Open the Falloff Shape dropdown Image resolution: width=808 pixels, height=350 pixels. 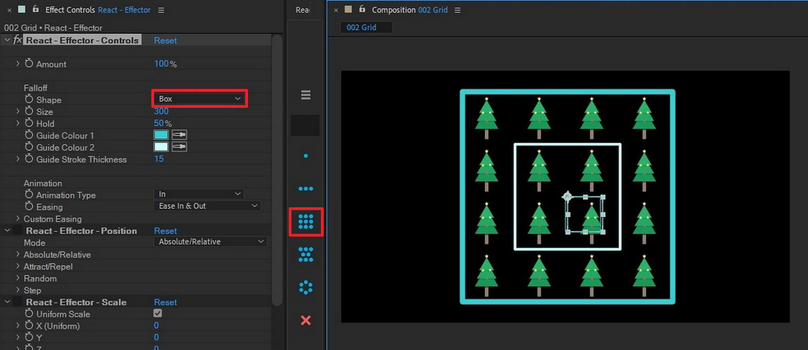(200, 99)
